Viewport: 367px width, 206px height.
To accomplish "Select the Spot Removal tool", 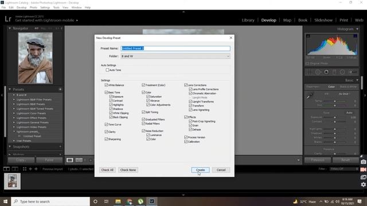I will coord(318,72).
